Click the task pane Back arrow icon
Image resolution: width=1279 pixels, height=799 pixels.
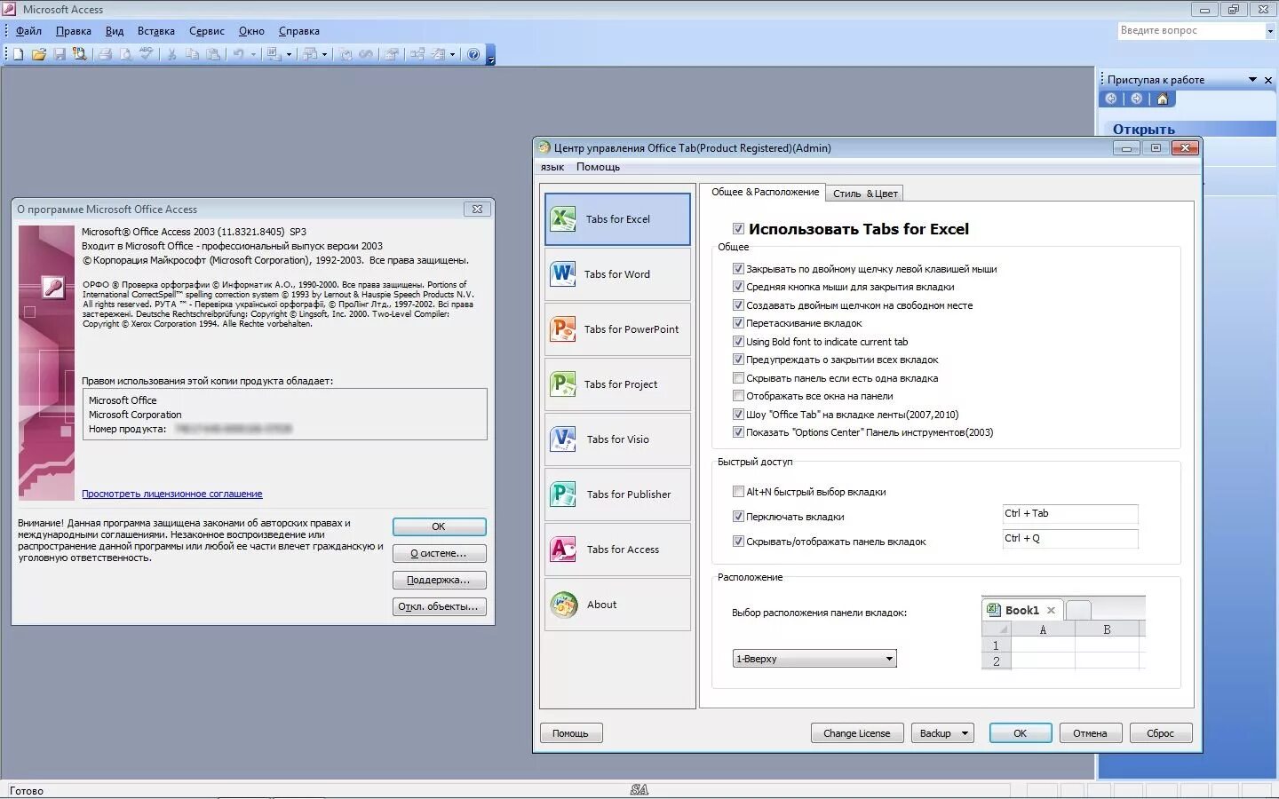coord(1110,99)
